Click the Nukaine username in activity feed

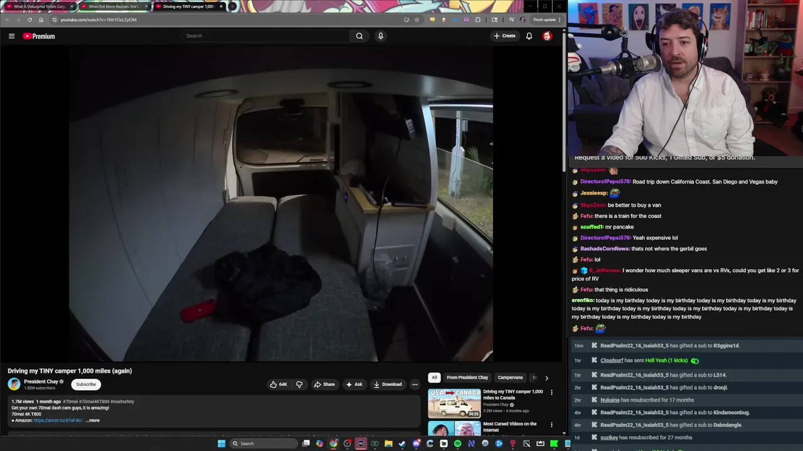[x=610, y=400]
